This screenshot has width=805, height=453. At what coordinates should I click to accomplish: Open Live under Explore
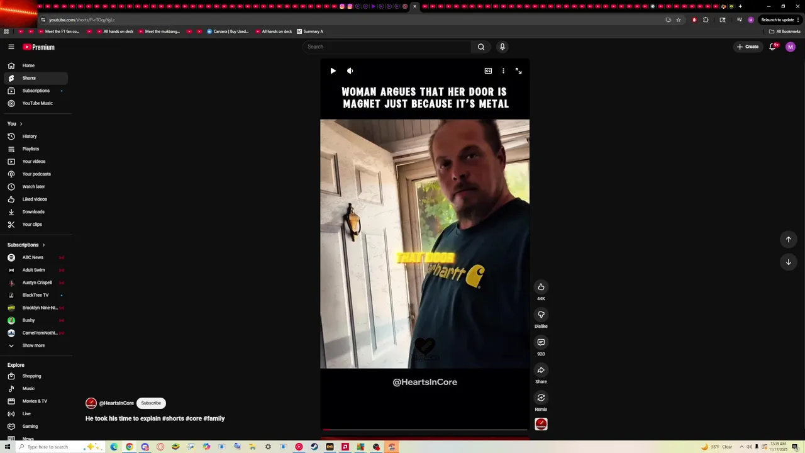pyautogui.click(x=36, y=414)
